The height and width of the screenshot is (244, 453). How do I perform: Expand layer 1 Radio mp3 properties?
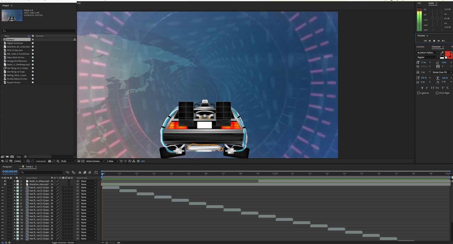tap(15, 181)
